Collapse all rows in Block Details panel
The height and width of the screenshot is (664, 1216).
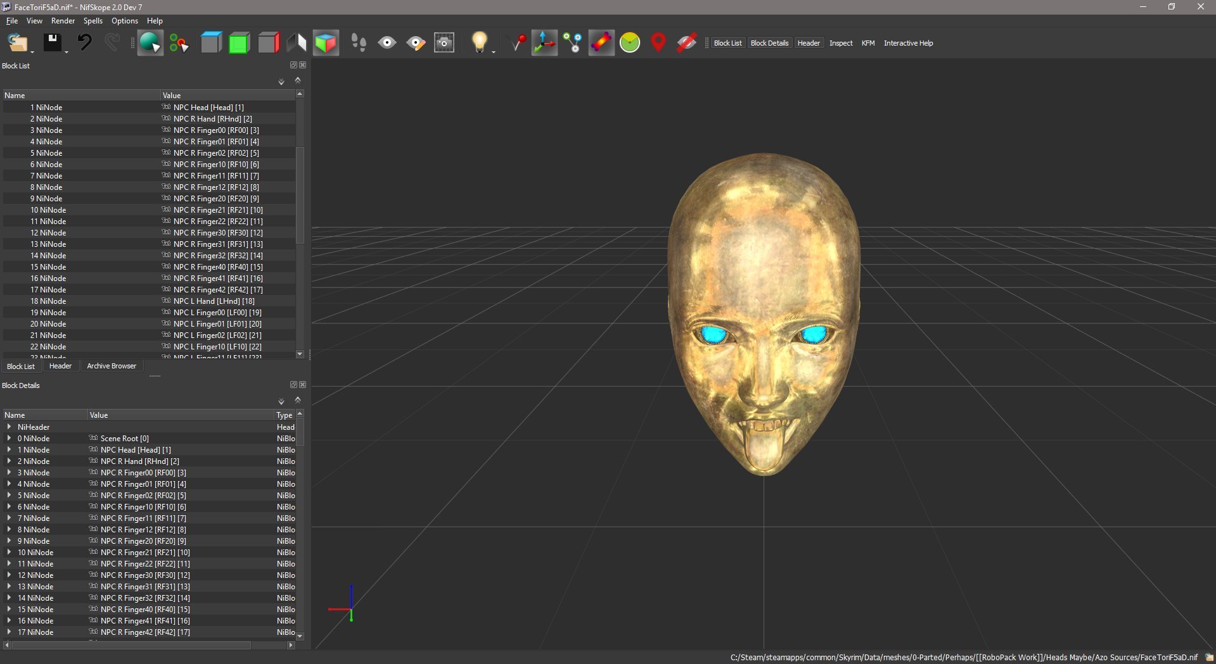(x=298, y=400)
